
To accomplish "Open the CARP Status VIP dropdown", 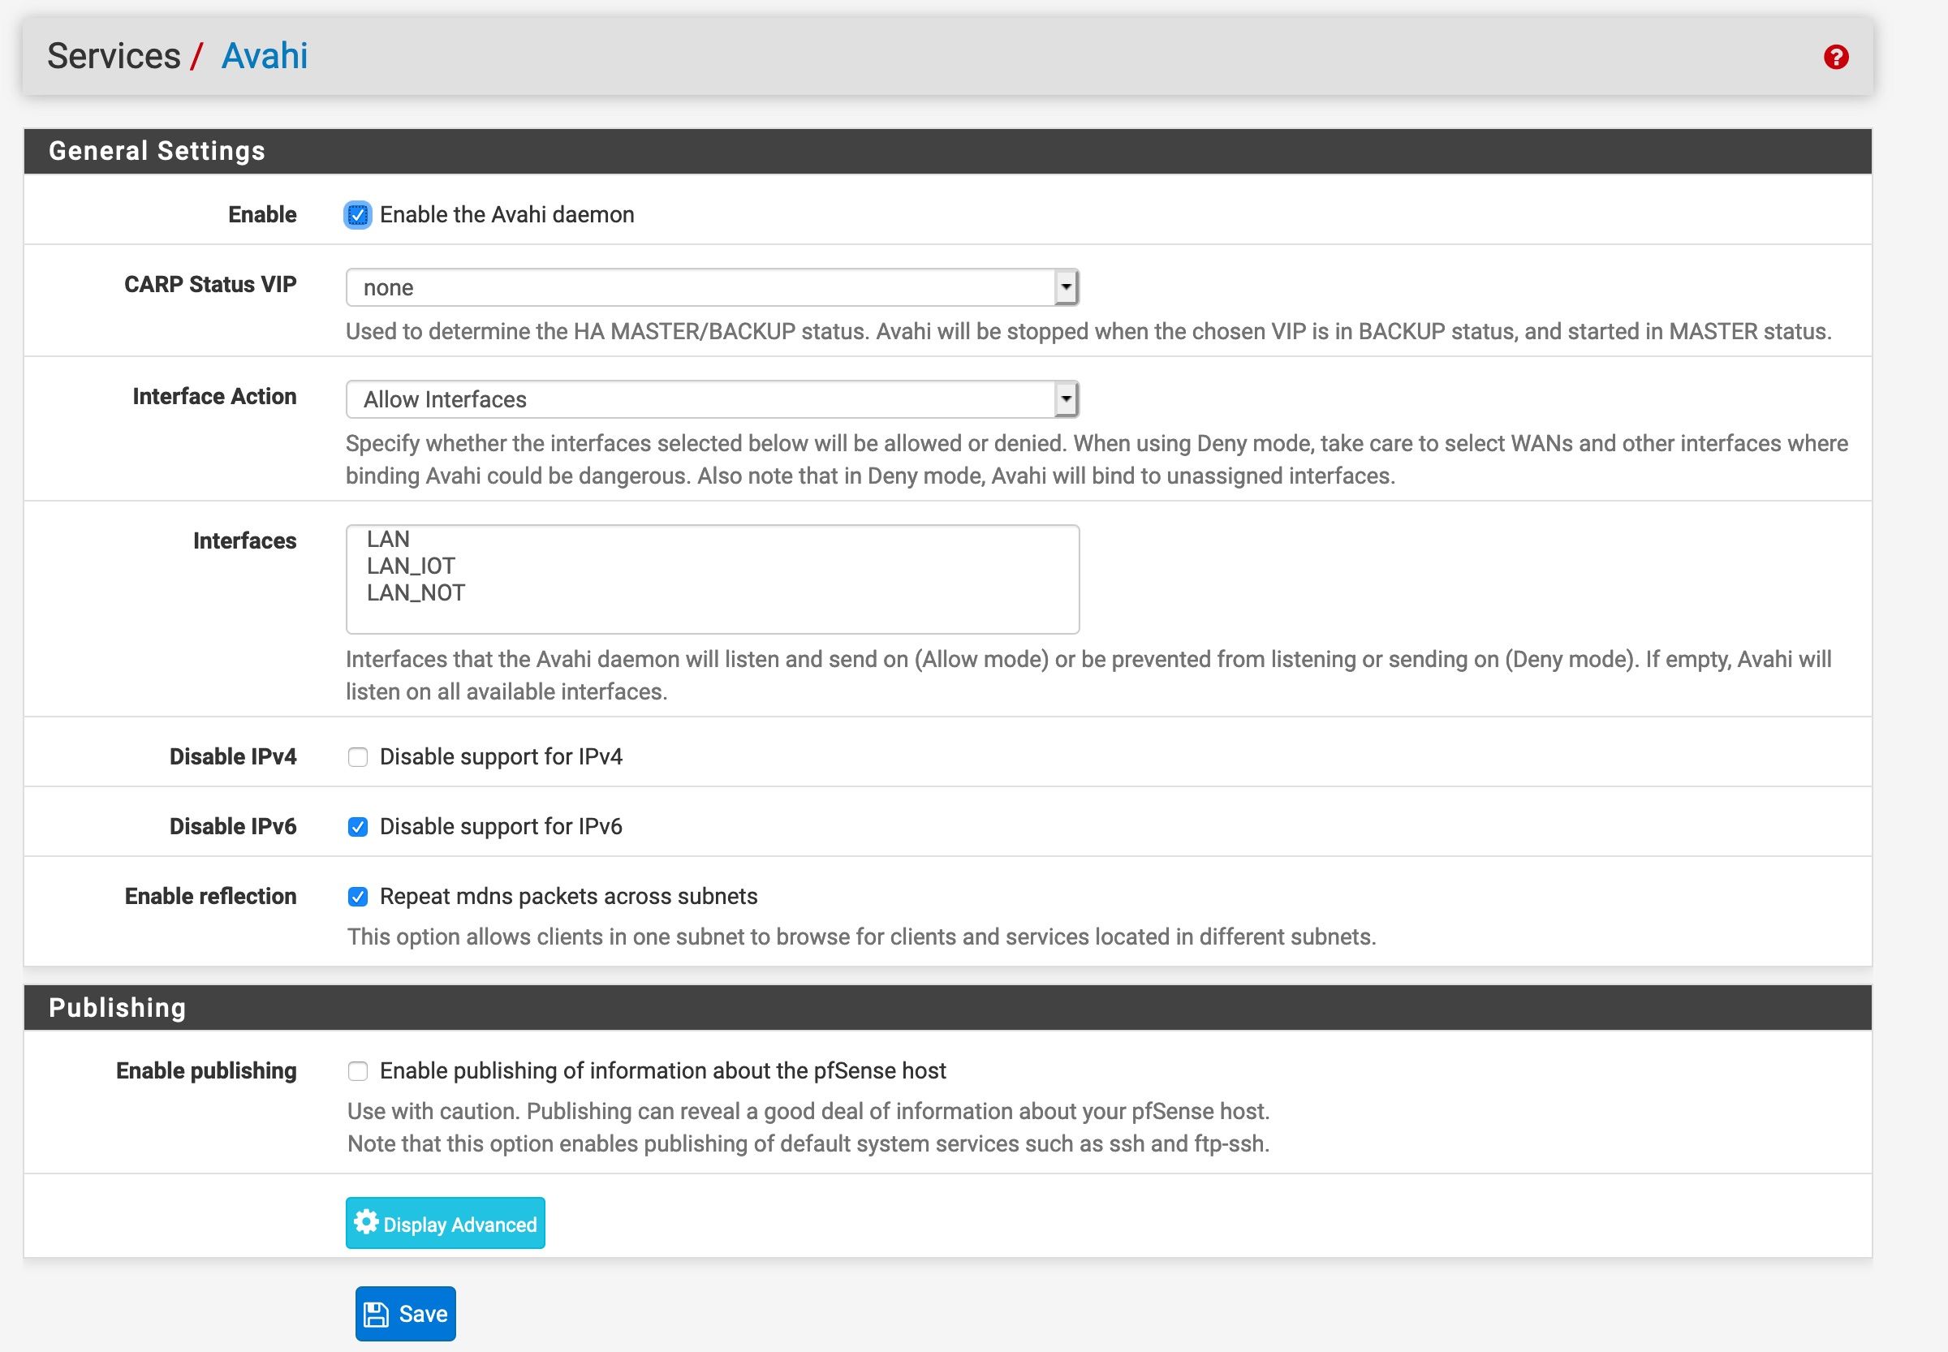I will 712,287.
